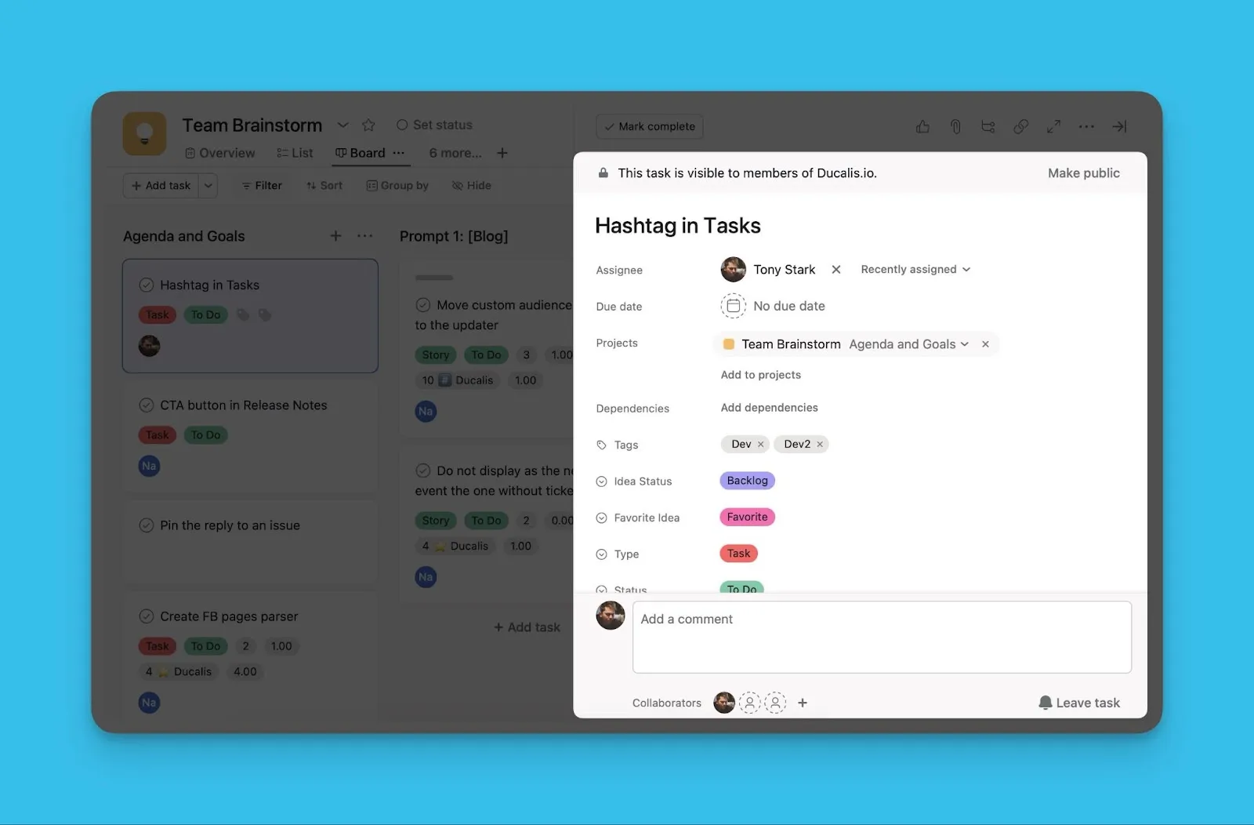Collapse the task panel with the rightward arrow icon
Viewport: 1254px width, 825px height.
[1119, 126]
